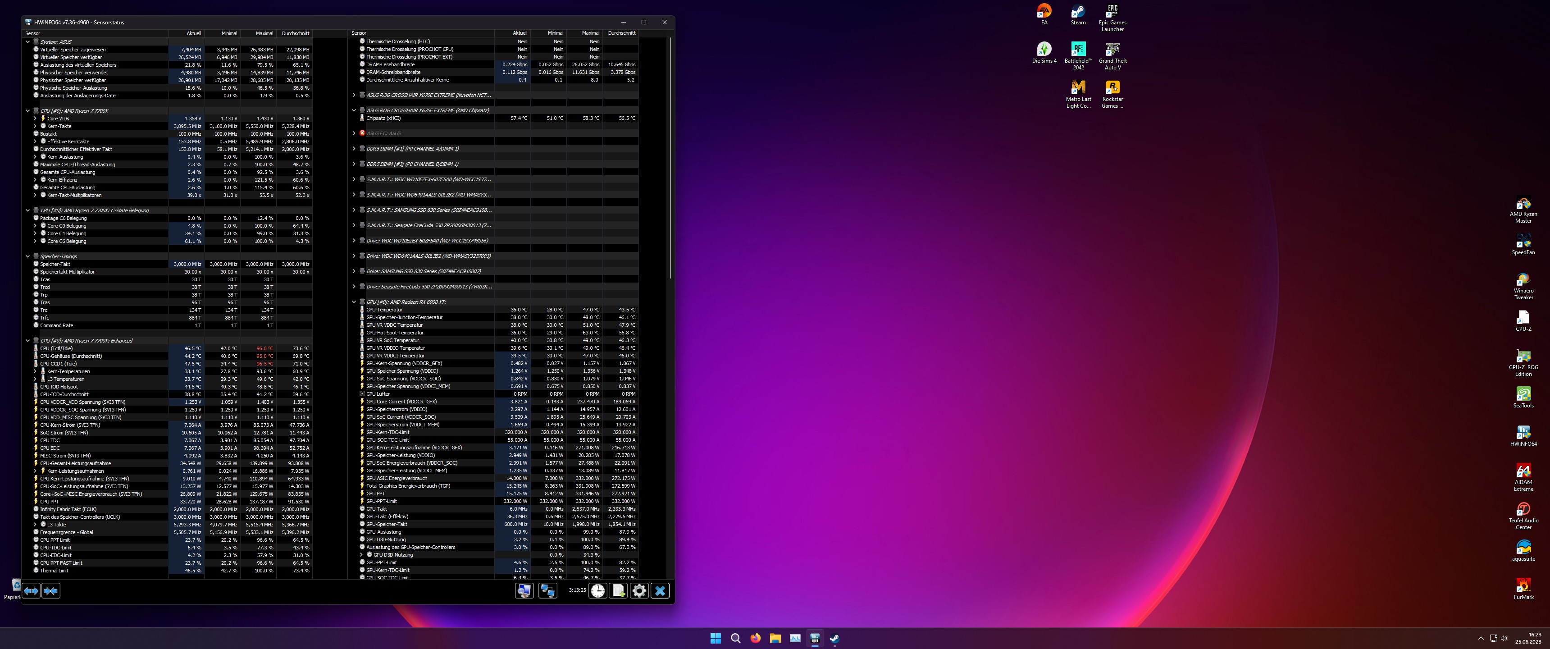Open the Steam desktop shortcut
The image size is (1550, 649).
coord(1078,14)
